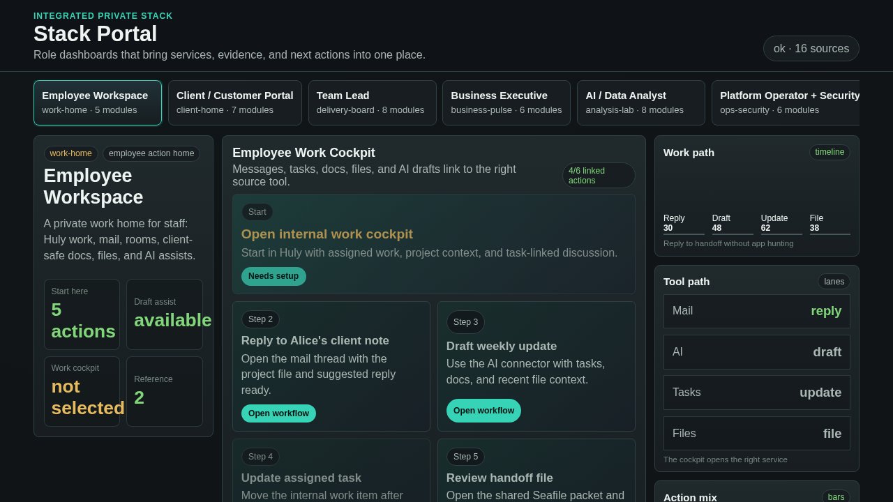Select the File 38 timeline marker
The height and width of the screenshot is (502, 893).
(830, 224)
